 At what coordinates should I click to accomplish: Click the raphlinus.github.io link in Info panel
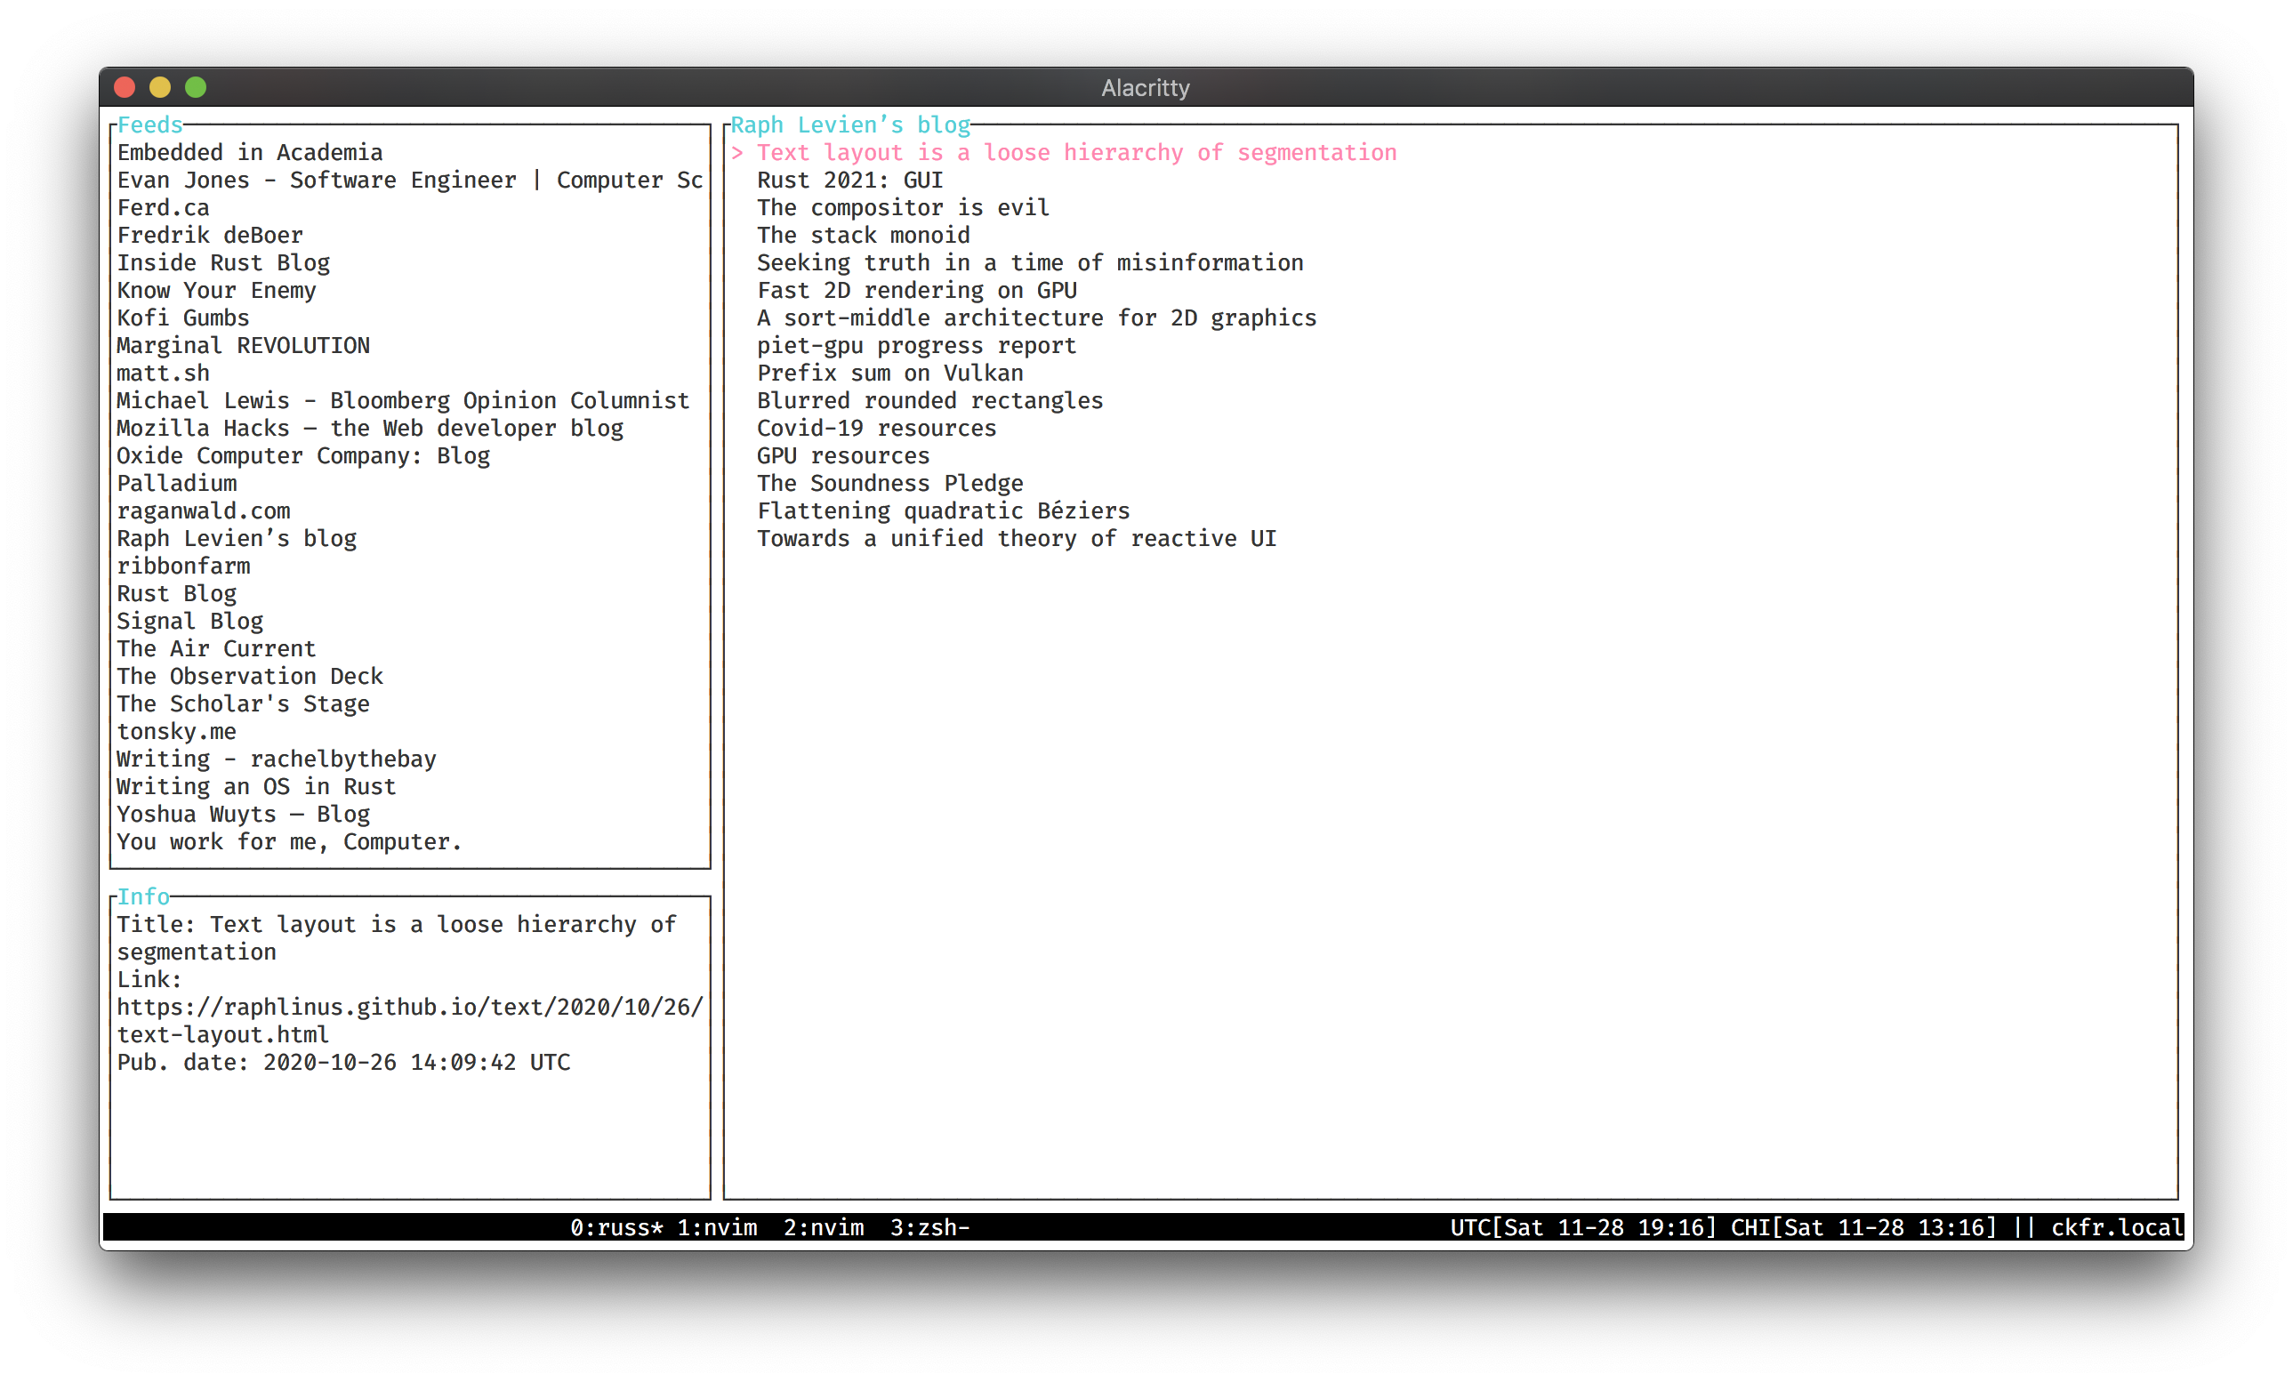tap(409, 1007)
